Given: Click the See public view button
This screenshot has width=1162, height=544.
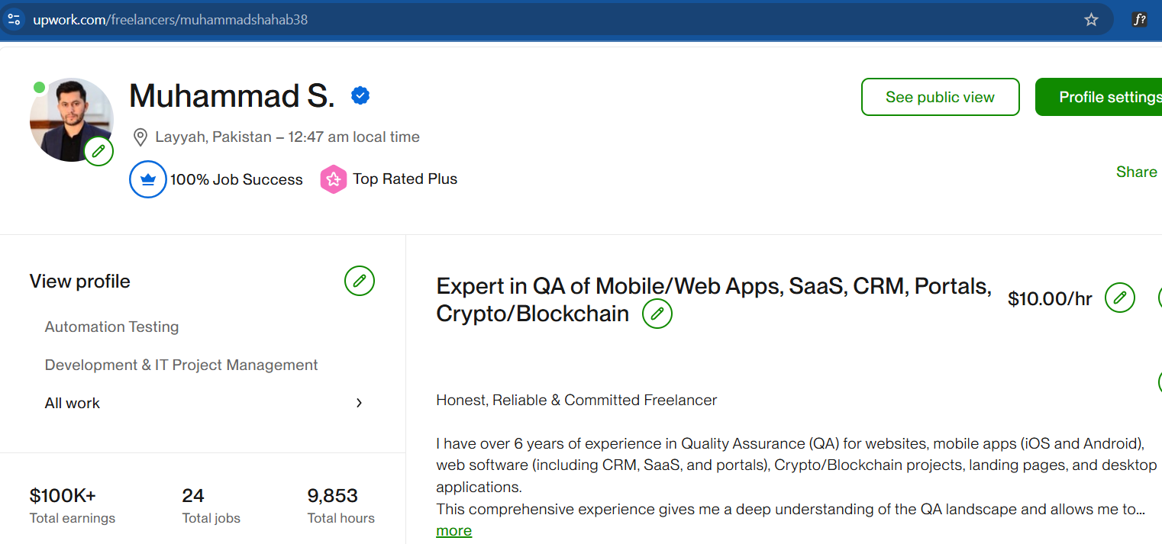Looking at the screenshot, I should coord(940,97).
